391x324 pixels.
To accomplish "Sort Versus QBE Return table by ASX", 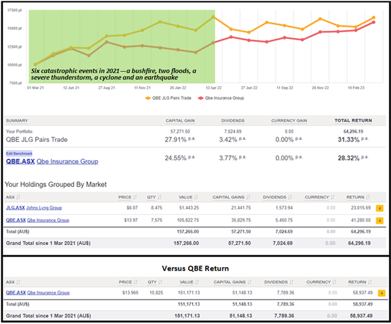I will coord(12,283).
